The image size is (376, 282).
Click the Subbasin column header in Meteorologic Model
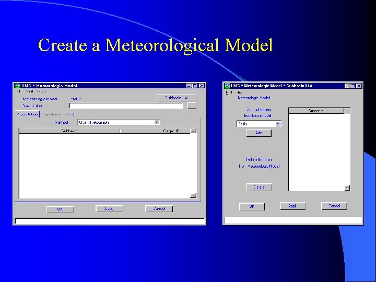click(69, 131)
